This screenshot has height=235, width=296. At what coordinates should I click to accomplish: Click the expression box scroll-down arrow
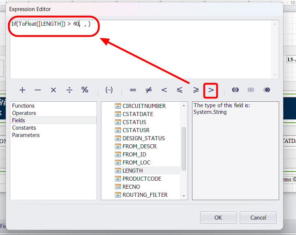[x=275, y=75]
